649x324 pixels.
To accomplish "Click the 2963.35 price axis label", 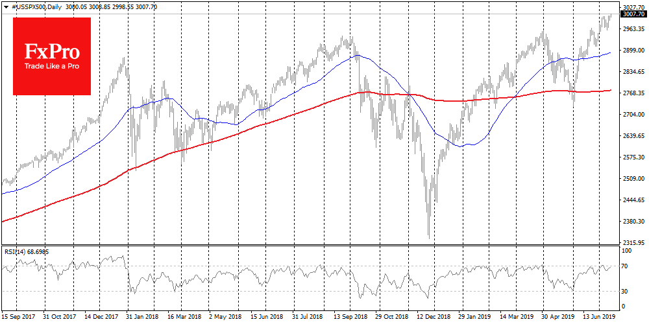I will point(631,29).
